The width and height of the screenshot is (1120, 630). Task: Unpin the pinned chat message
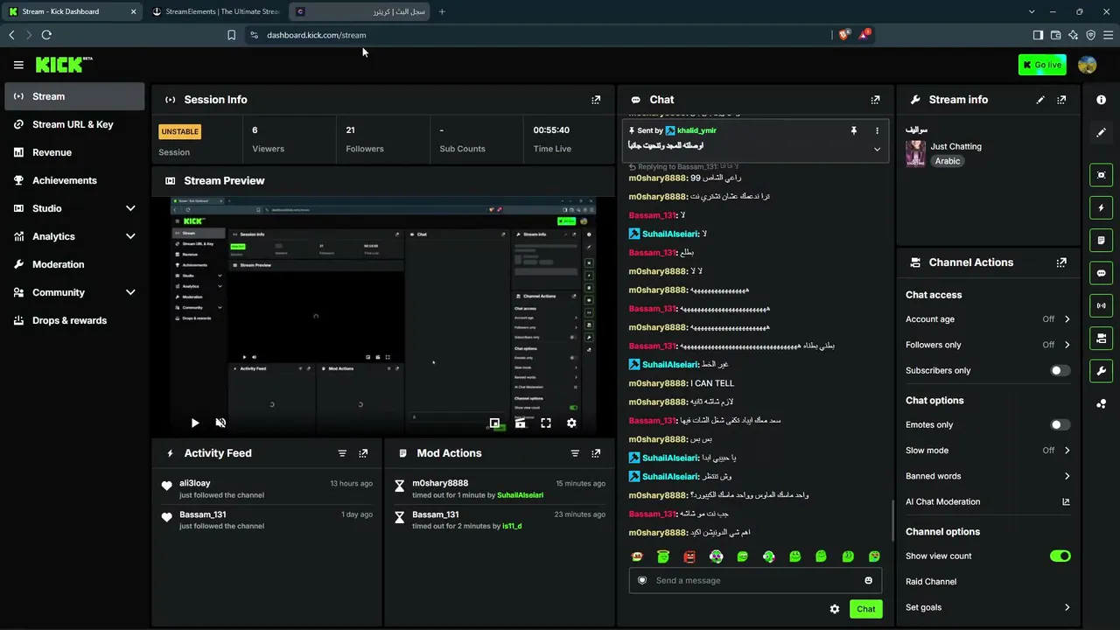tap(853, 130)
